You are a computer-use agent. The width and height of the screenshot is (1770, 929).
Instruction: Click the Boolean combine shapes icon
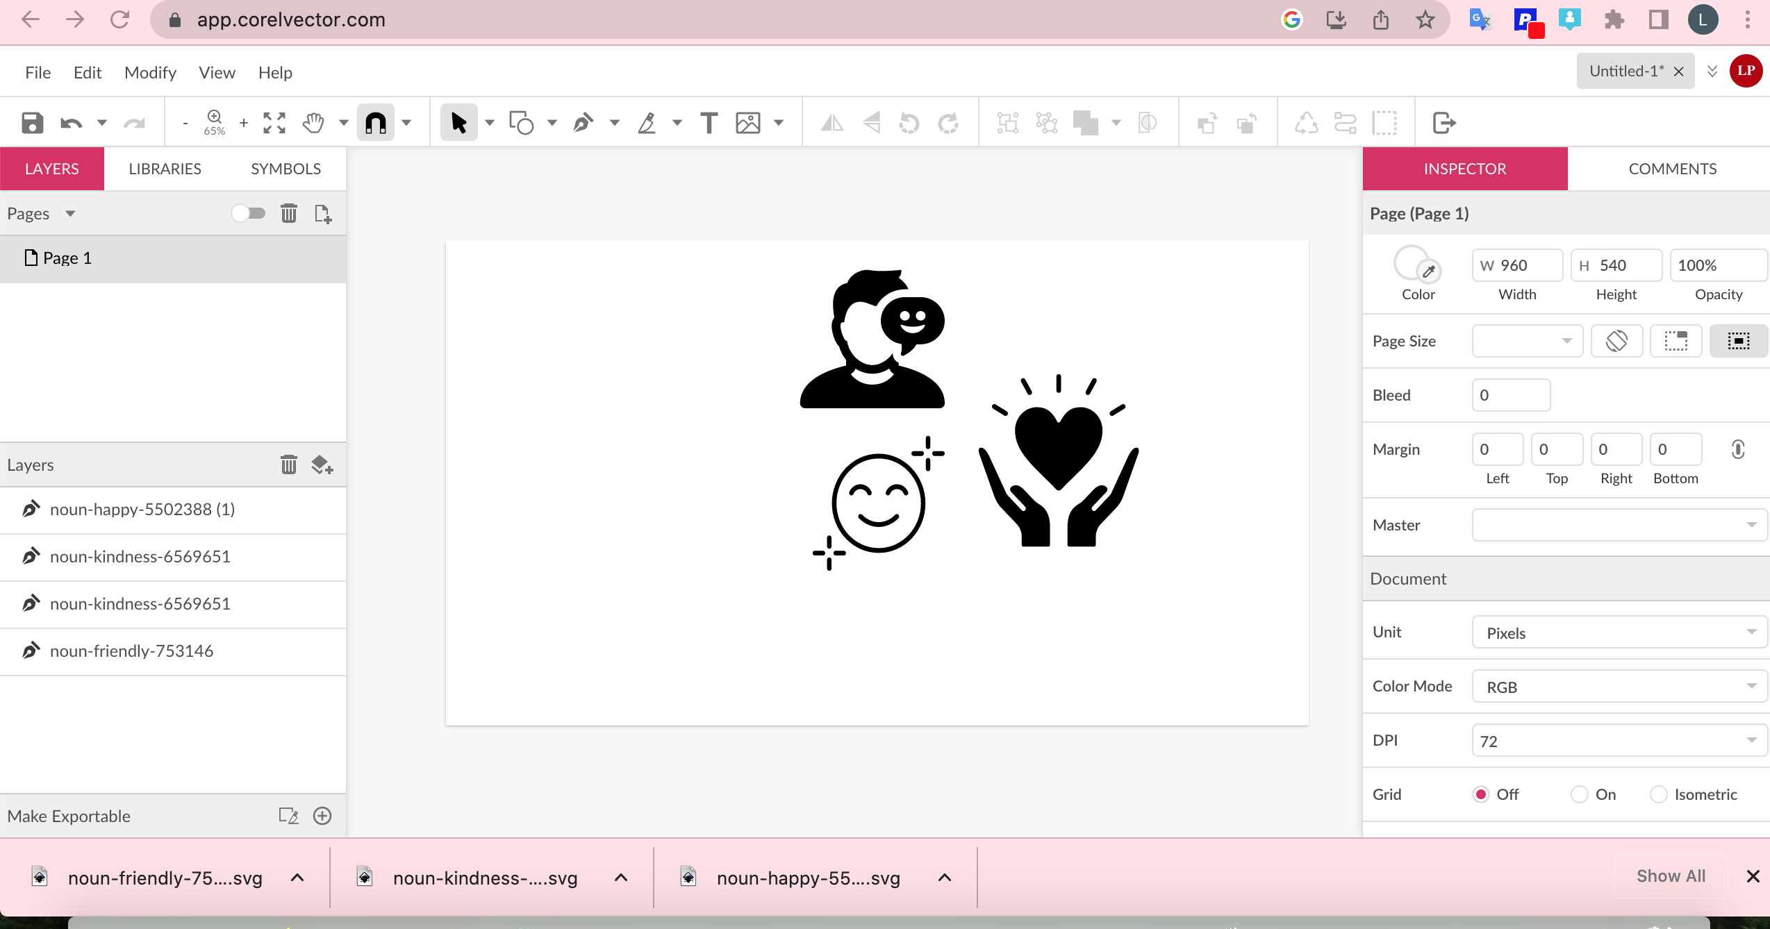[x=1086, y=123]
